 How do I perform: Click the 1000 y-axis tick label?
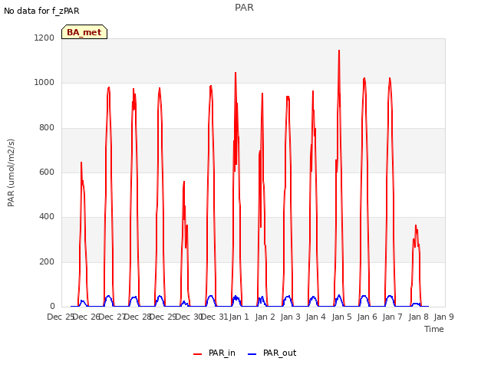point(44,83)
